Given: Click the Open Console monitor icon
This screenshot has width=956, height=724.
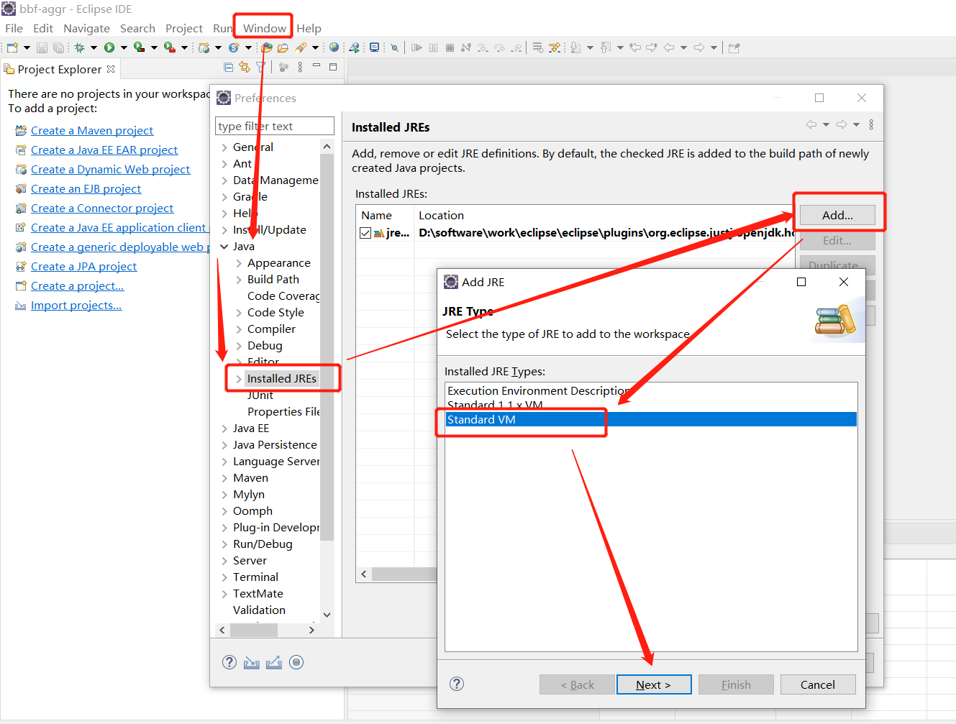Looking at the screenshot, I should (x=374, y=47).
